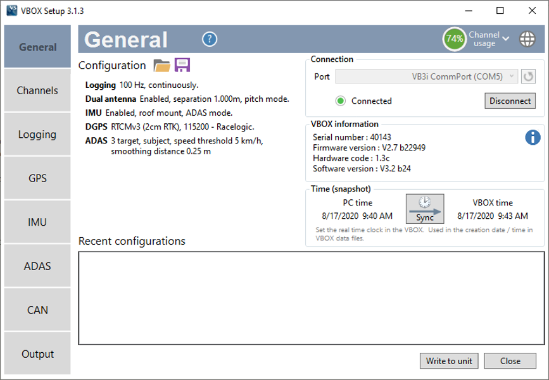Click the save configuration floppy disk icon
This screenshot has width=549, height=380.
click(182, 65)
